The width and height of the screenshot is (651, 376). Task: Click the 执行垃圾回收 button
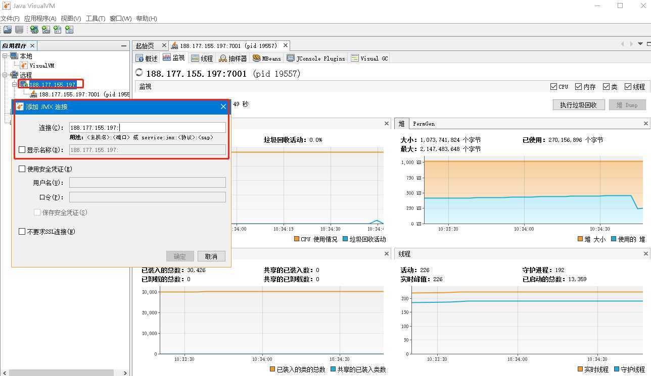coord(579,105)
